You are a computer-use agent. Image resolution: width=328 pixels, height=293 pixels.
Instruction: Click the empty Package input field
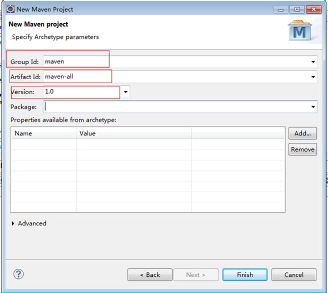pos(180,107)
